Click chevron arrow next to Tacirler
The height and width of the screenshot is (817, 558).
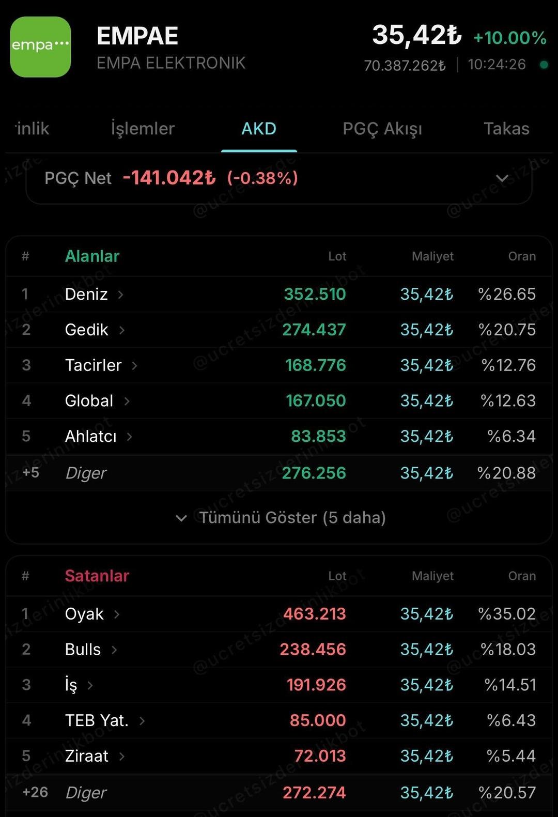click(134, 366)
